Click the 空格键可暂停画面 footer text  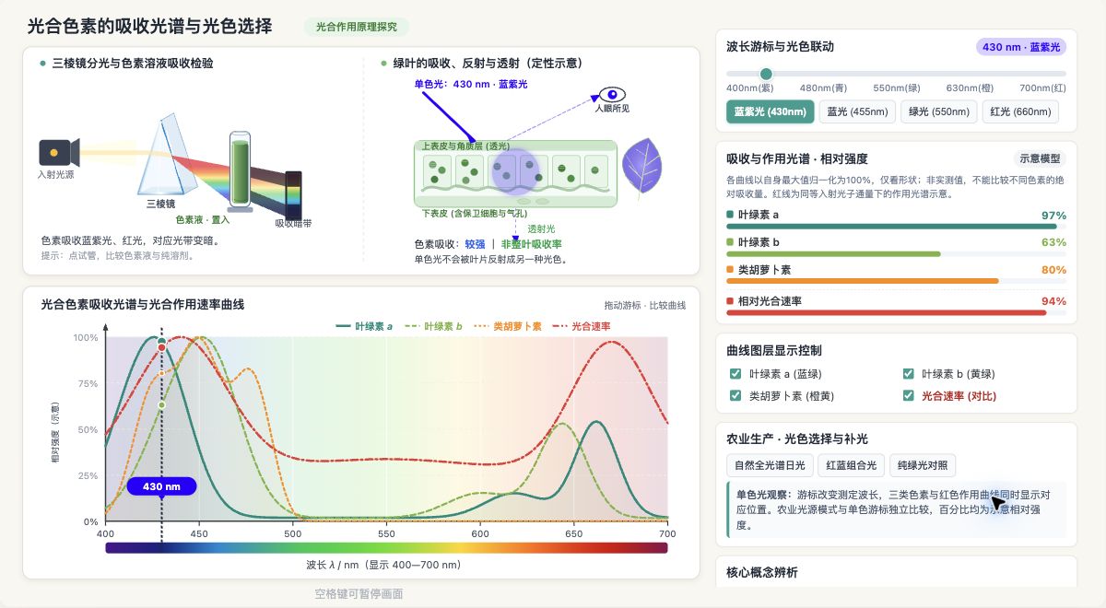tap(359, 593)
